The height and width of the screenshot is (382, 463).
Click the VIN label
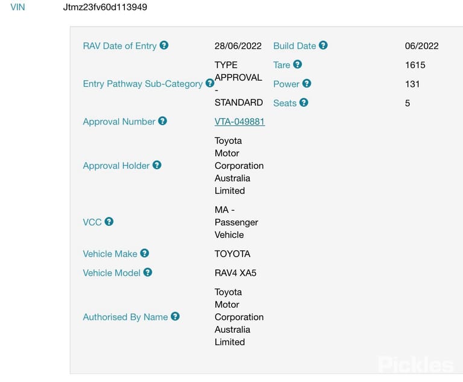17,7
